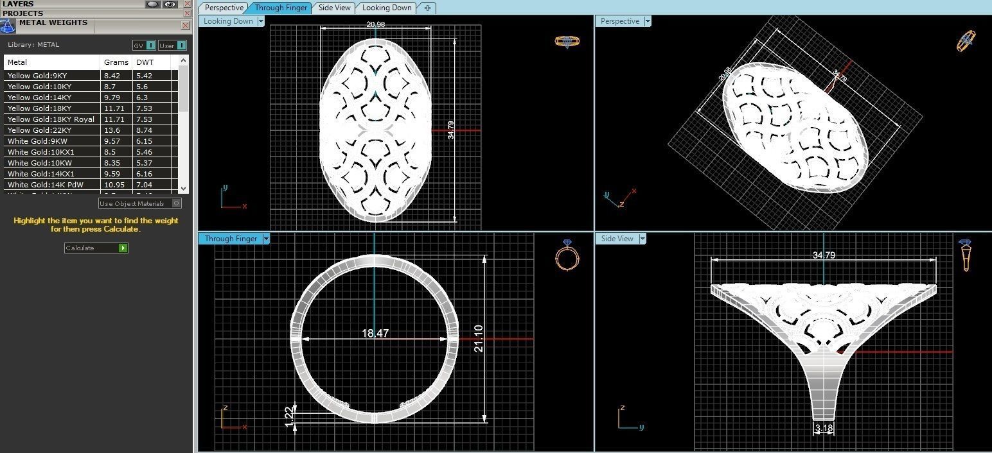The height and width of the screenshot is (453, 992).
Task: Select the White Gold:9KW row
Action: pyautogui.click(x=91, y=141)
